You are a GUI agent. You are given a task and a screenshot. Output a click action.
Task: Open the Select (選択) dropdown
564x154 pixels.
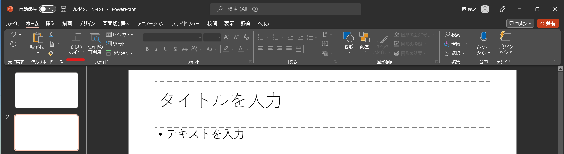pos(454,53)
